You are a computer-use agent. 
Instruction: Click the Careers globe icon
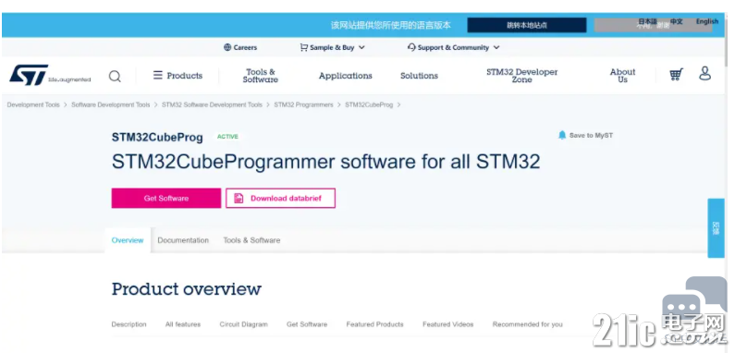(x=227, y=47)
